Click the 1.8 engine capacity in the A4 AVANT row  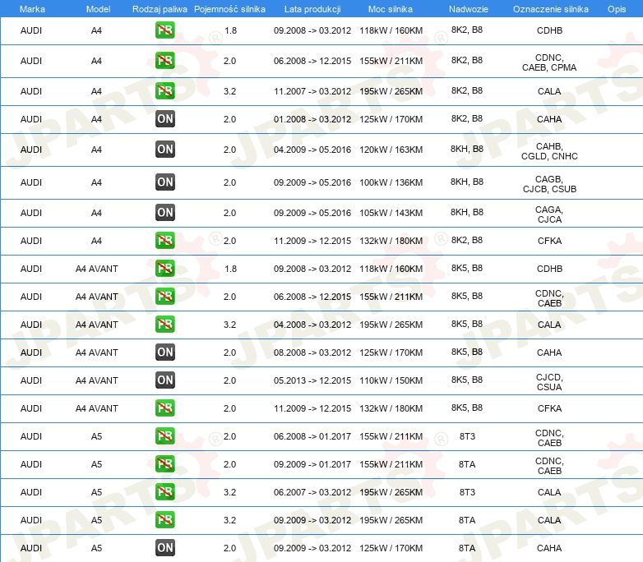[230, 269]
